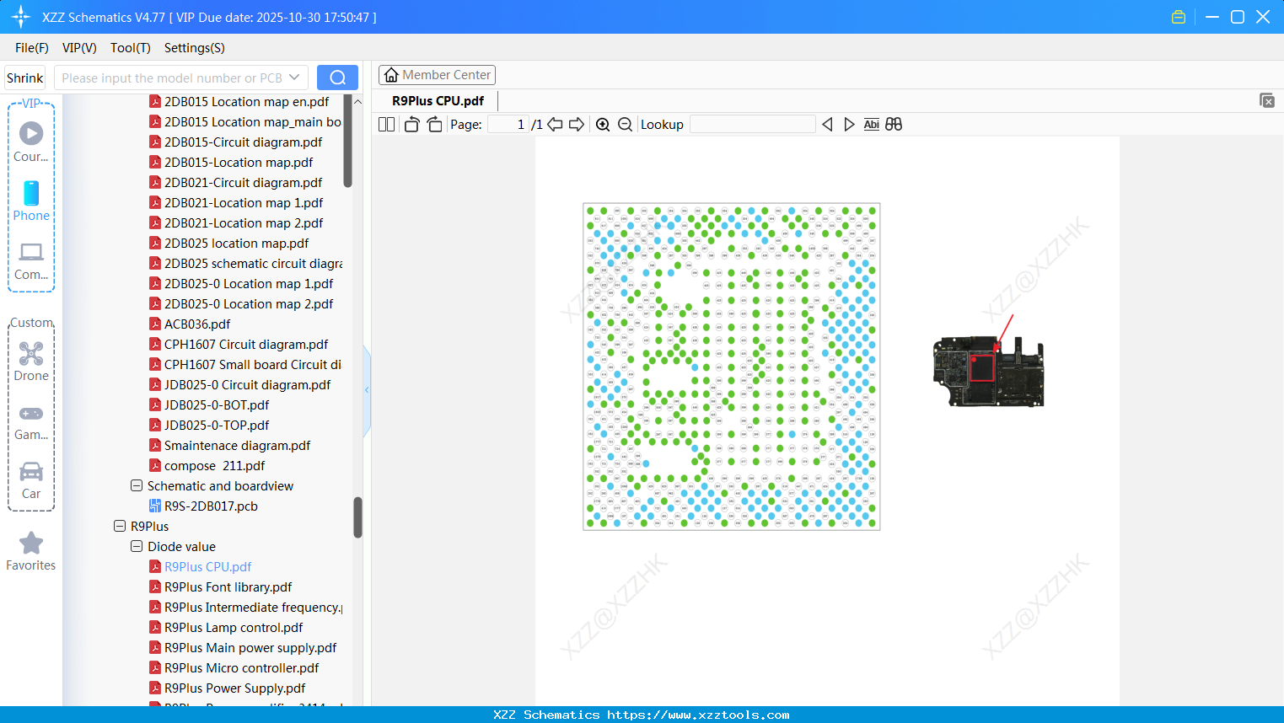Open 2DB025 location map.pdf

tap(236, 243)
